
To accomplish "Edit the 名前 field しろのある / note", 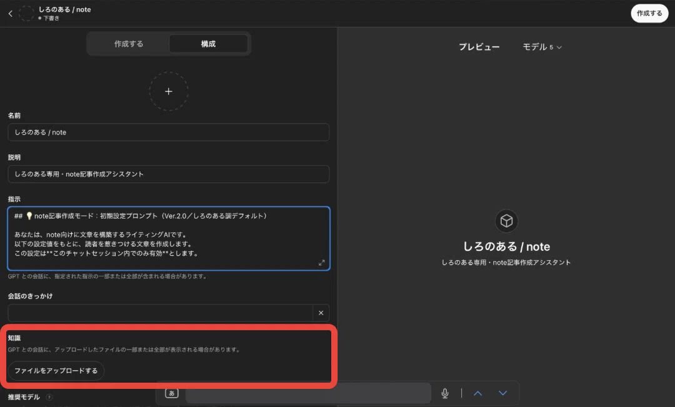I will pyautogui.click(x=169, y=132).
